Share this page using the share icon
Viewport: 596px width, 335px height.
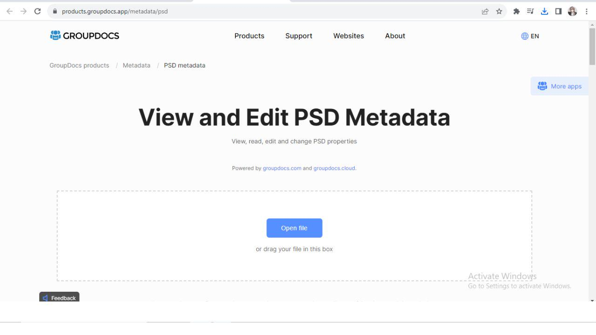[x=485, y=11]
